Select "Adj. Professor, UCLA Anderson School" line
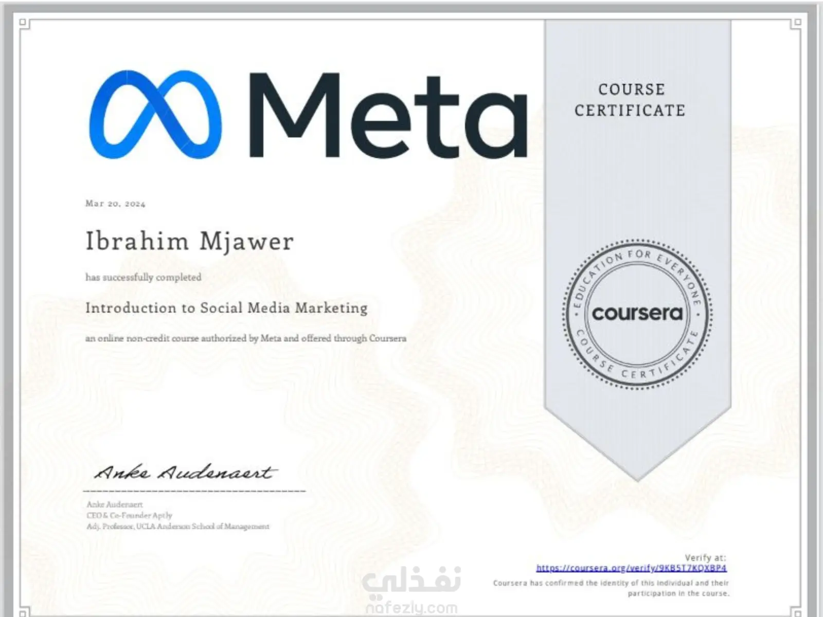This screenshot has height=617, width=823. pyautogui.click(x=178, y=527)
